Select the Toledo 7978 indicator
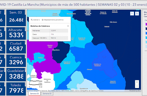 point(16,90)
